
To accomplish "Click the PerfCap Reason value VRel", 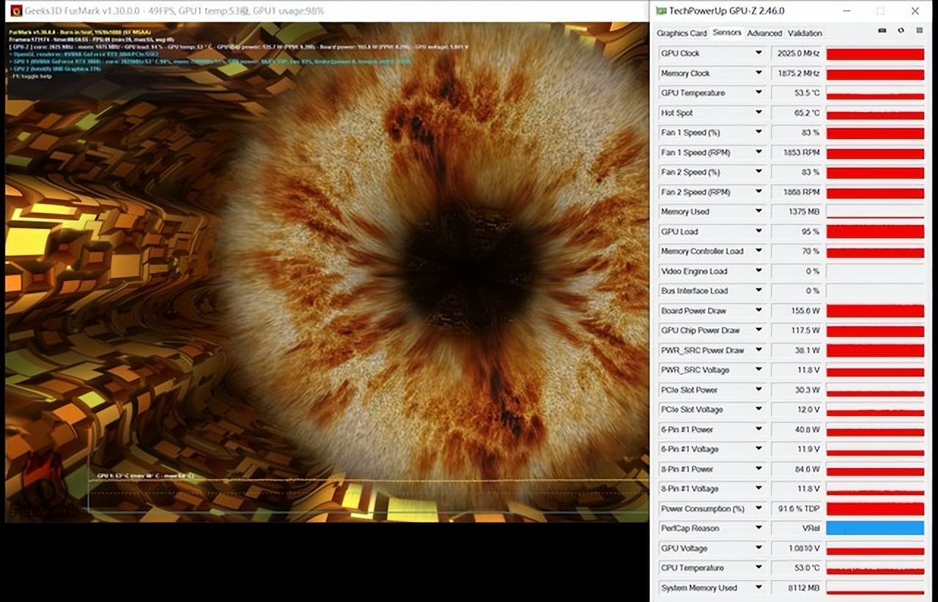I will 797,528.
